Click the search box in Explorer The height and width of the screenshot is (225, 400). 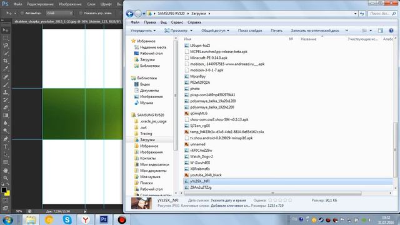click(x=382, y=14)
